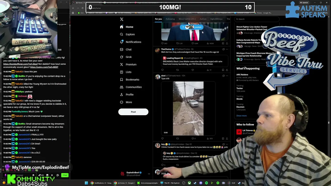This screenshot has height=186, width=331.
Task: Click the Profile icon in sidebar
Action: click(122, 95)
